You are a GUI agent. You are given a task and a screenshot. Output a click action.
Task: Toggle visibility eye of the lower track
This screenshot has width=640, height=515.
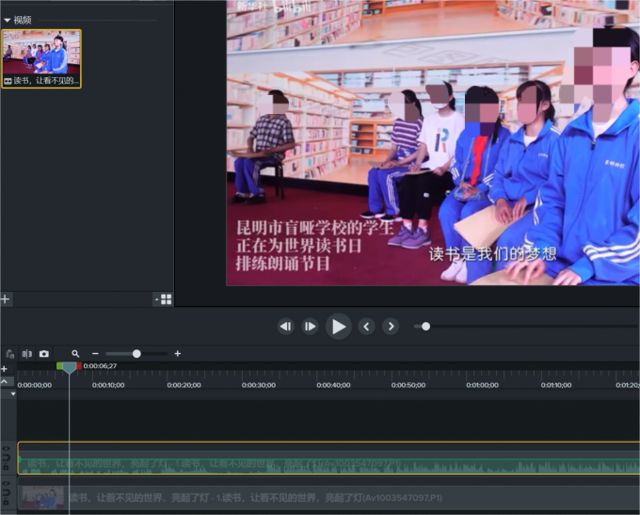7,484
